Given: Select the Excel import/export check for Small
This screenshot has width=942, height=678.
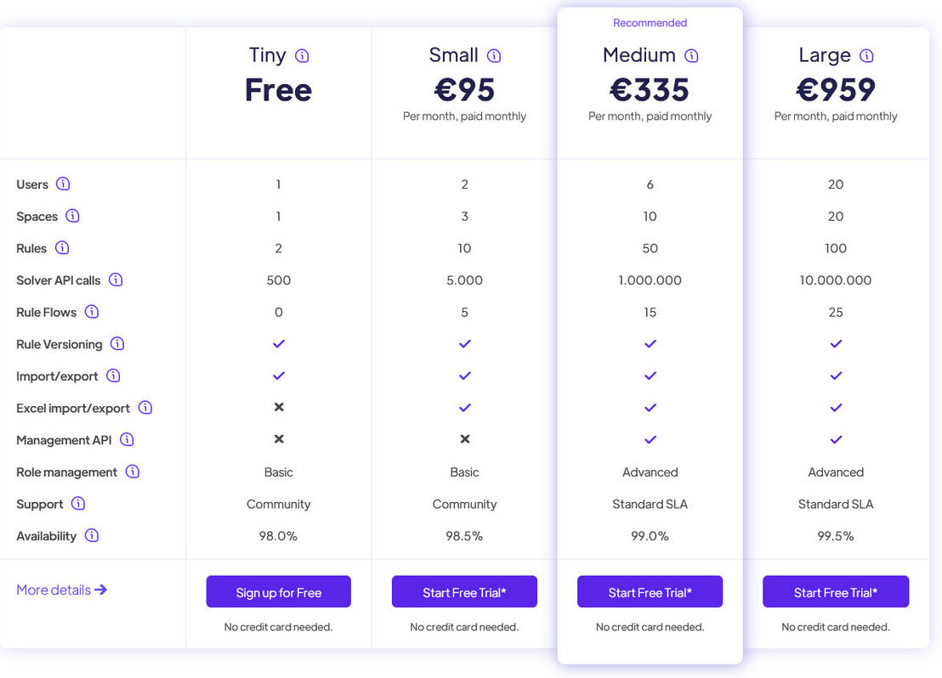Looking at the screenshot, I should tap(464, 408).
